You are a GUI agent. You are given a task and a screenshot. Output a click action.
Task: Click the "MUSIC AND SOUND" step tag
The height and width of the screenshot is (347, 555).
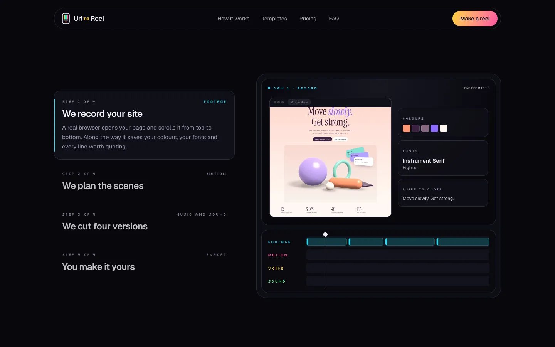tap(201, 214)
